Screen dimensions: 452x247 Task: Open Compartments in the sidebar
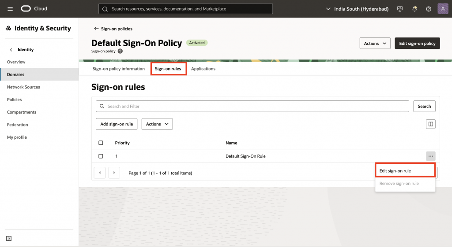pos(22,112)
